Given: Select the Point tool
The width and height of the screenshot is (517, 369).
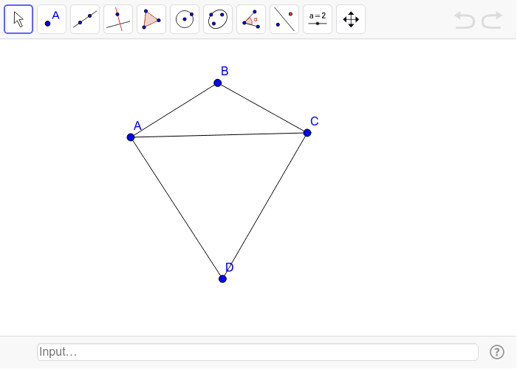Looking at the screenshot, I should (52, 19).
